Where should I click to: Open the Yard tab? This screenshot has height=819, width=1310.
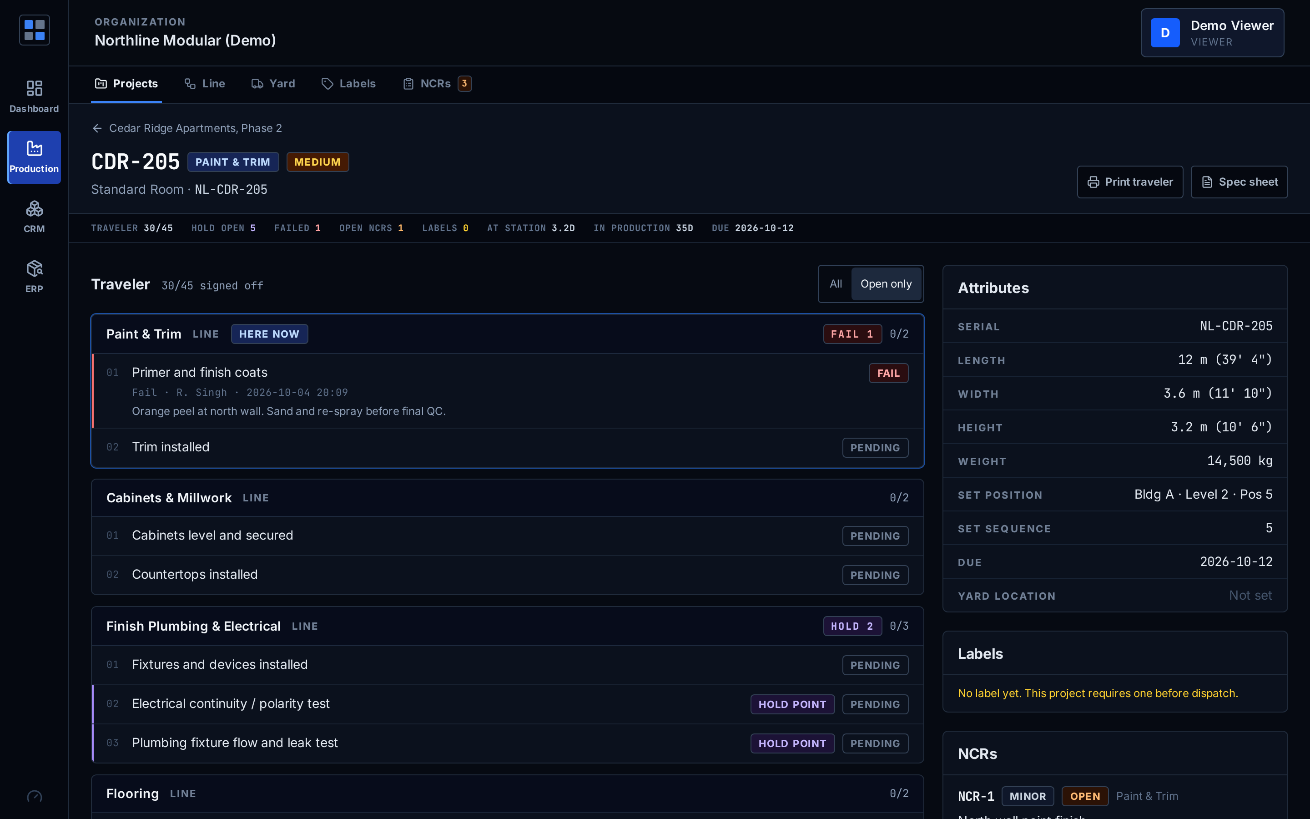pyautogui.click(x=273, y=83)
